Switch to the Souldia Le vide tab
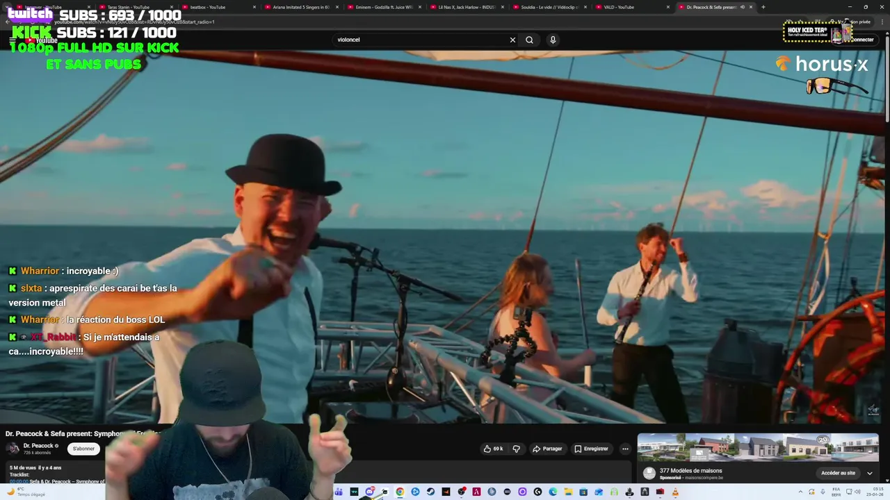The image size is (890, 500). (x=550, y=7)
